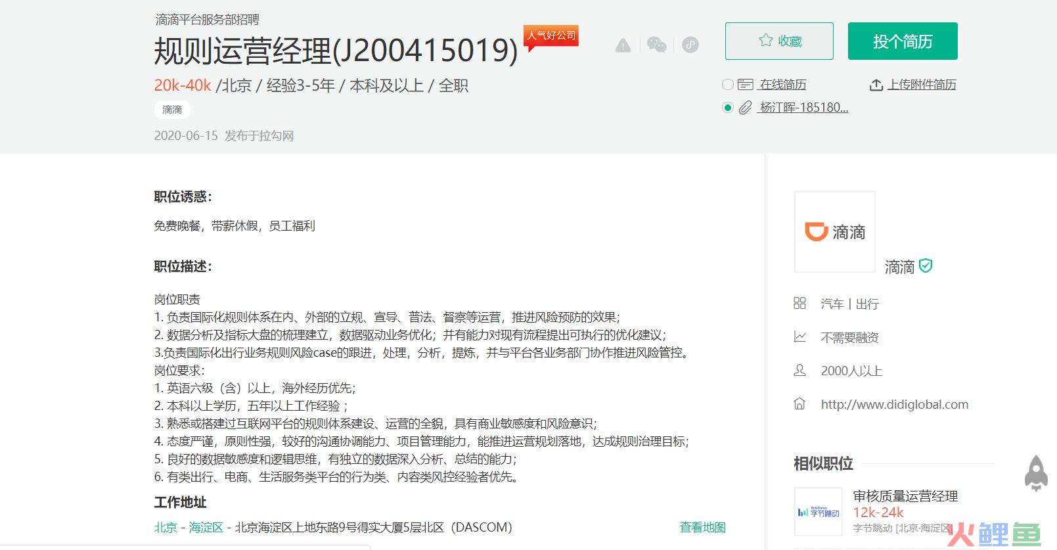1057x550 pixels.
Task: Click the 投个简历 button
Action: point(903,41)
